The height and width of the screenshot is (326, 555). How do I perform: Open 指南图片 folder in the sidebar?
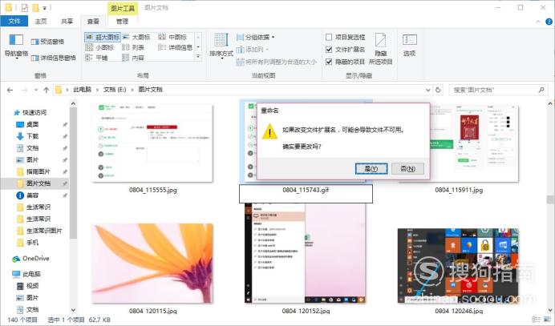pyautogui.click(x=34, y=171)
